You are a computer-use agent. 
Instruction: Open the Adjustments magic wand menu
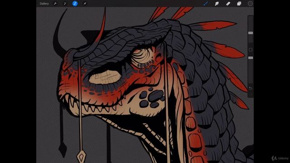click(x=65, y=4)
